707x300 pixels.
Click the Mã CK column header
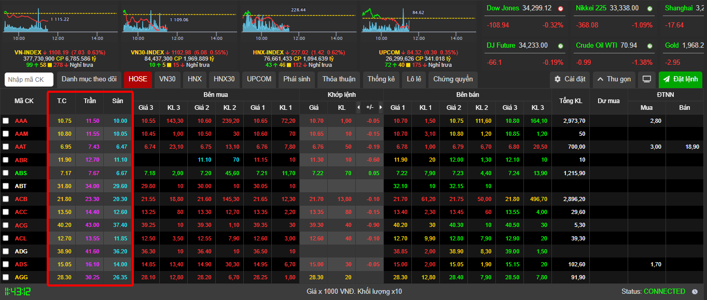24,101
